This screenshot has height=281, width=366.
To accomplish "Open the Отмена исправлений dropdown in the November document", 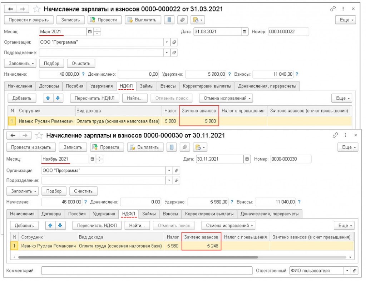I will tap(229, 225).
